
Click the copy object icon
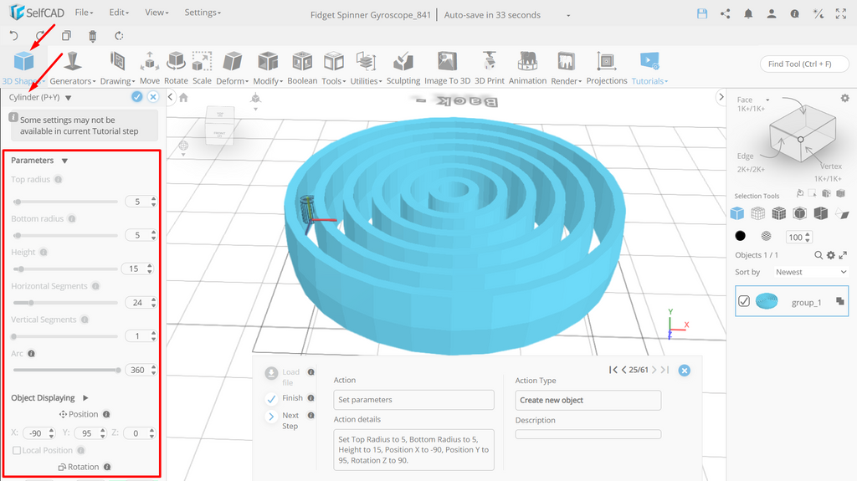point(66,35)
